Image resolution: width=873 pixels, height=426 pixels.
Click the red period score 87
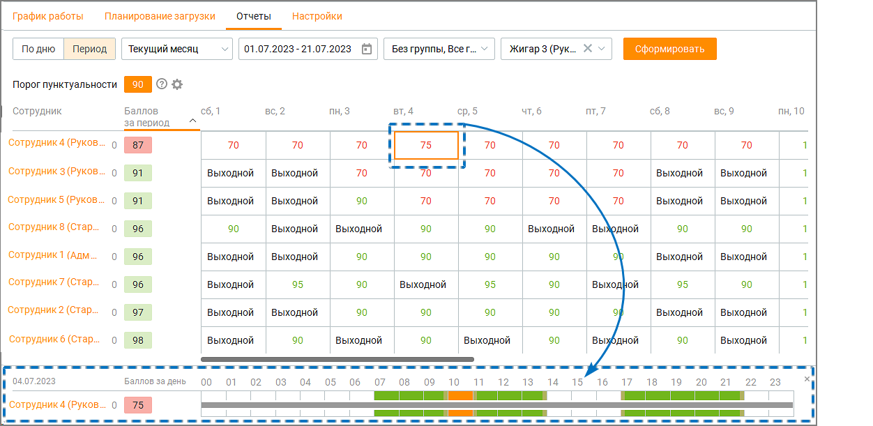click(138, 145)
